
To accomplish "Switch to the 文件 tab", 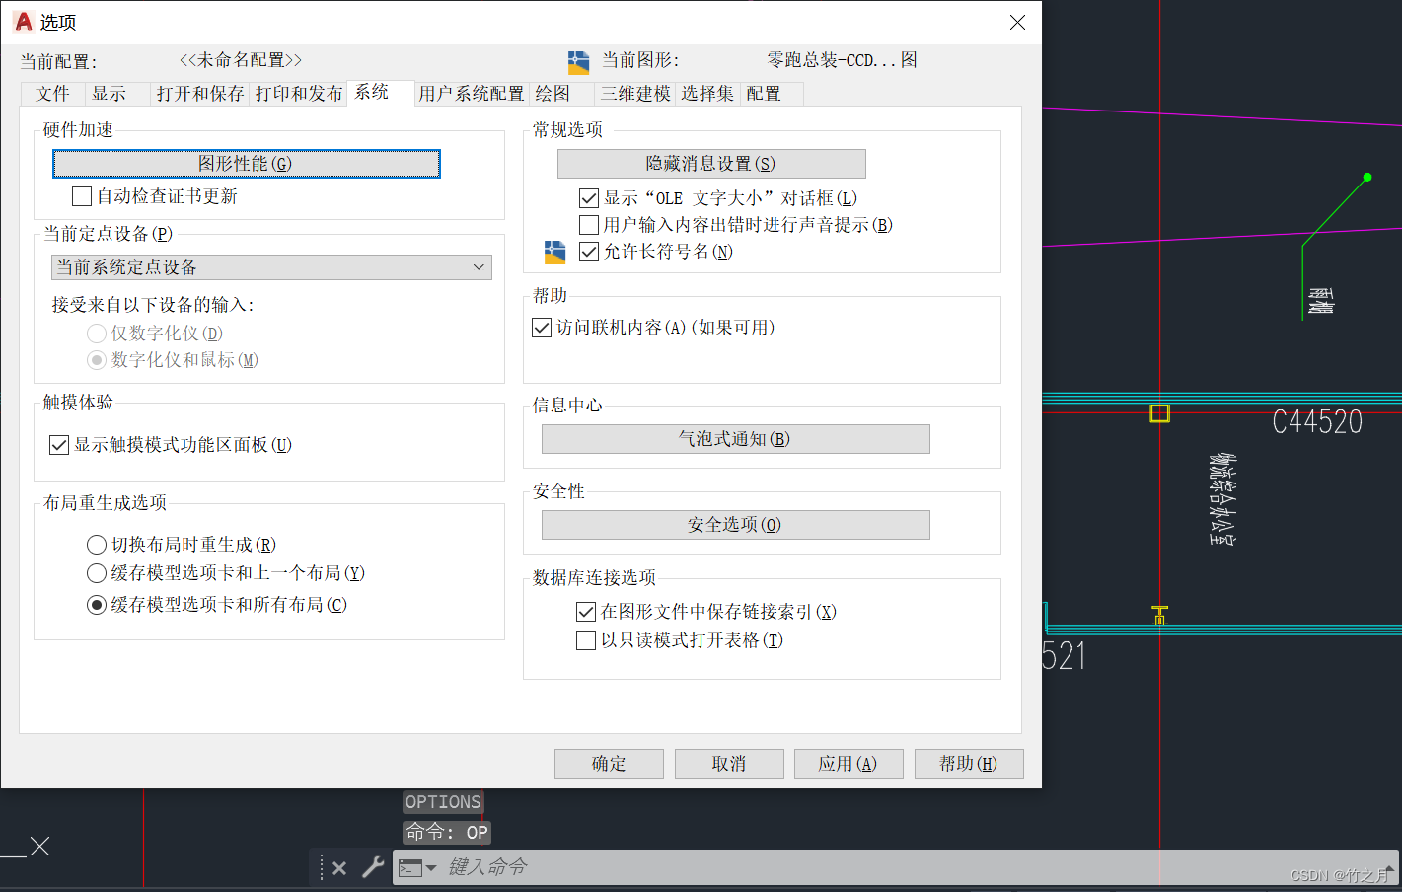I will 53,94.
